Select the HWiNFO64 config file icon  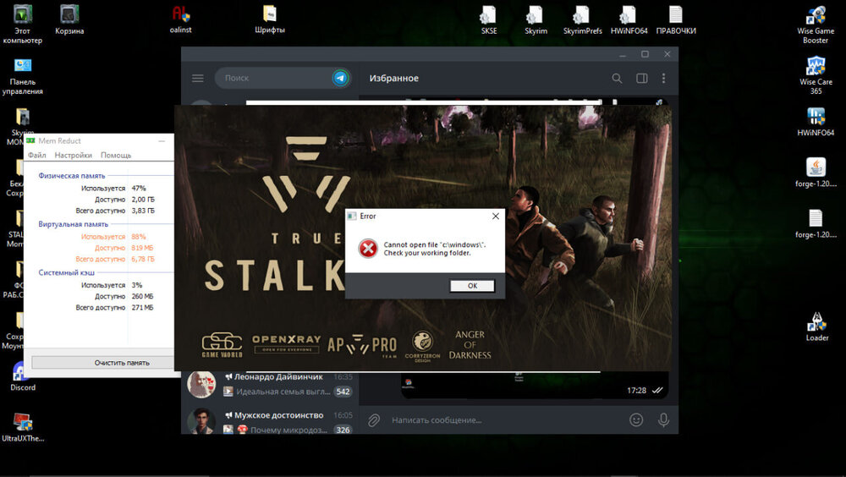point(629,20)
